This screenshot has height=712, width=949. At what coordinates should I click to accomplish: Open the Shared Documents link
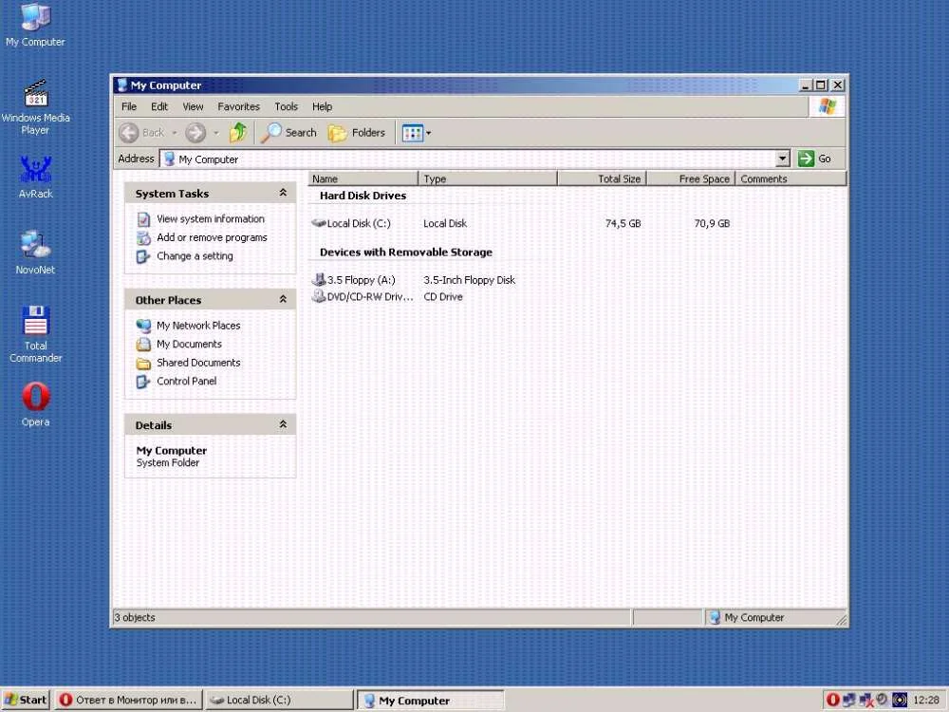198,363
